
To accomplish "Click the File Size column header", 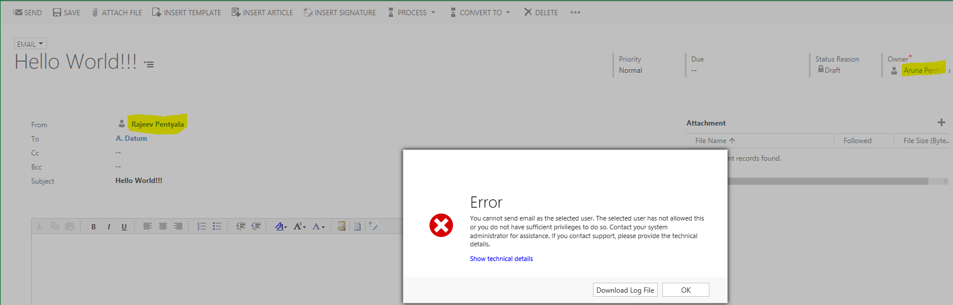I will coord(926,141).
